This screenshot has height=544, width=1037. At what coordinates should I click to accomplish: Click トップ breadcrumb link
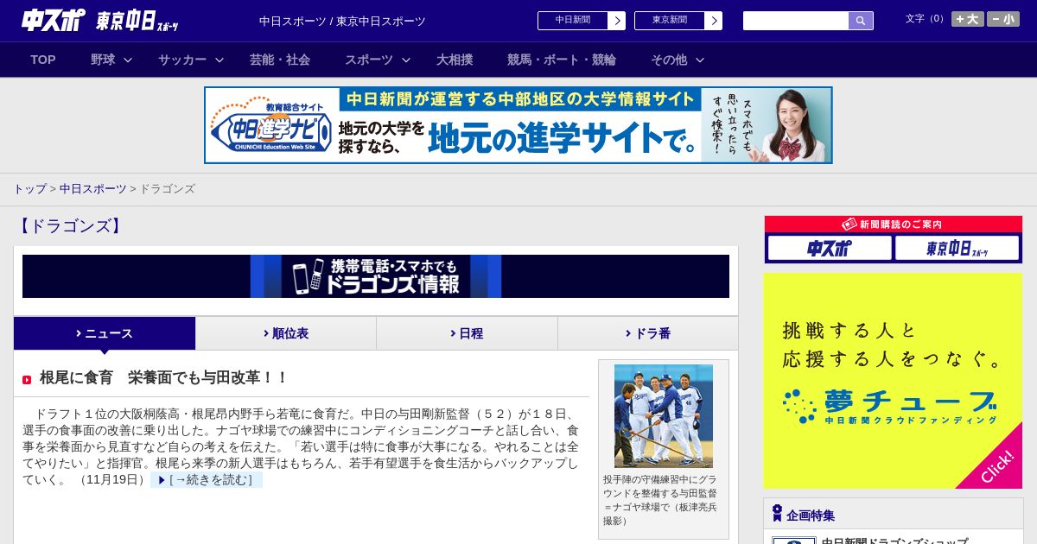click(29, 188)
